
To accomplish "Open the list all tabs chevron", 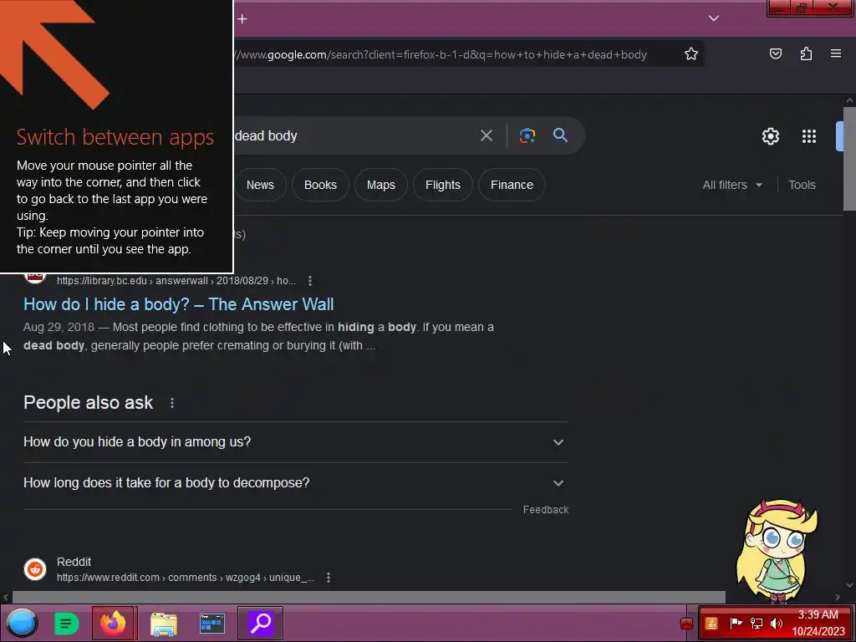I will [714, 18].
